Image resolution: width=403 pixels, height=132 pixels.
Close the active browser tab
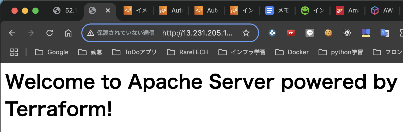pyautogui.click(x=108, y=10)
